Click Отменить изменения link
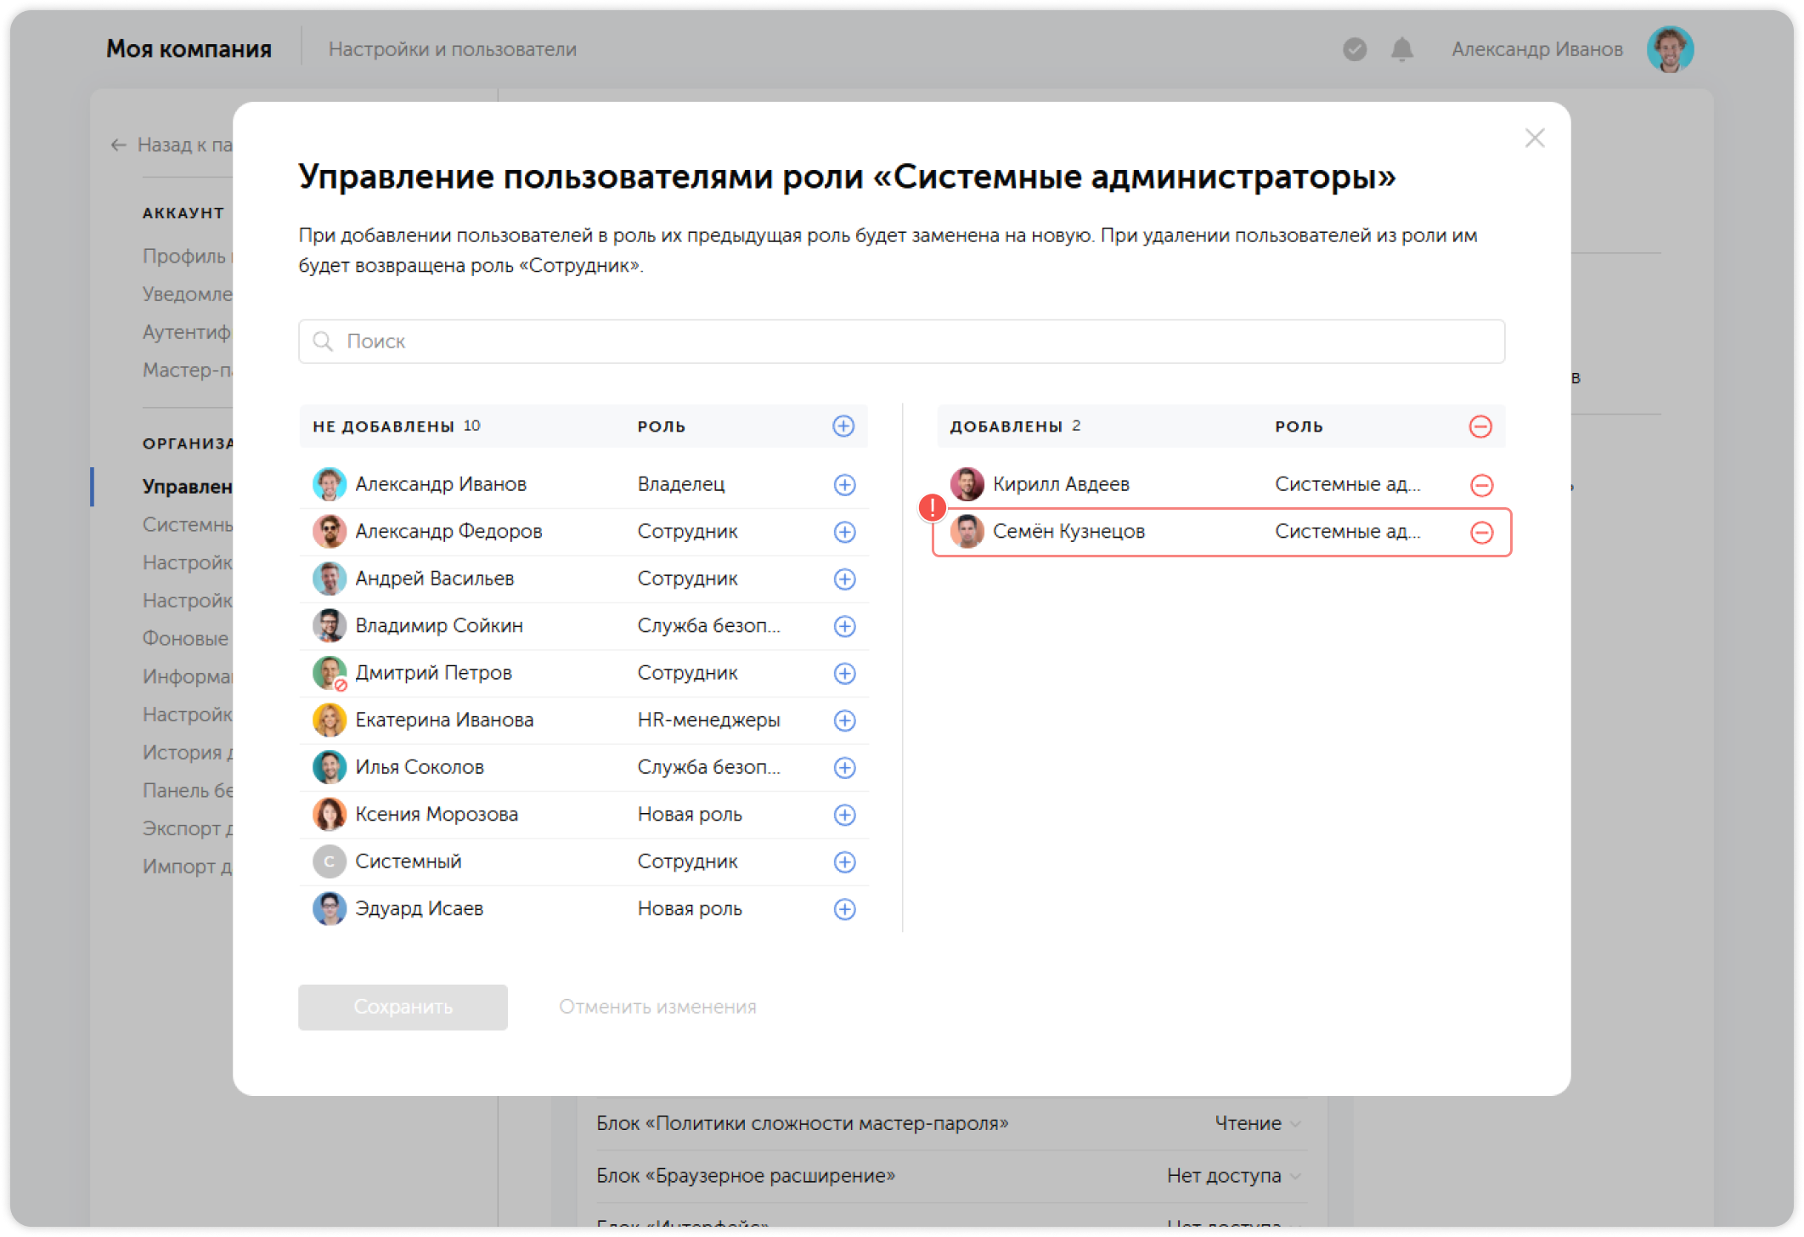1804x1237 pixels. pyautogui.click(x=657, y=1007)
